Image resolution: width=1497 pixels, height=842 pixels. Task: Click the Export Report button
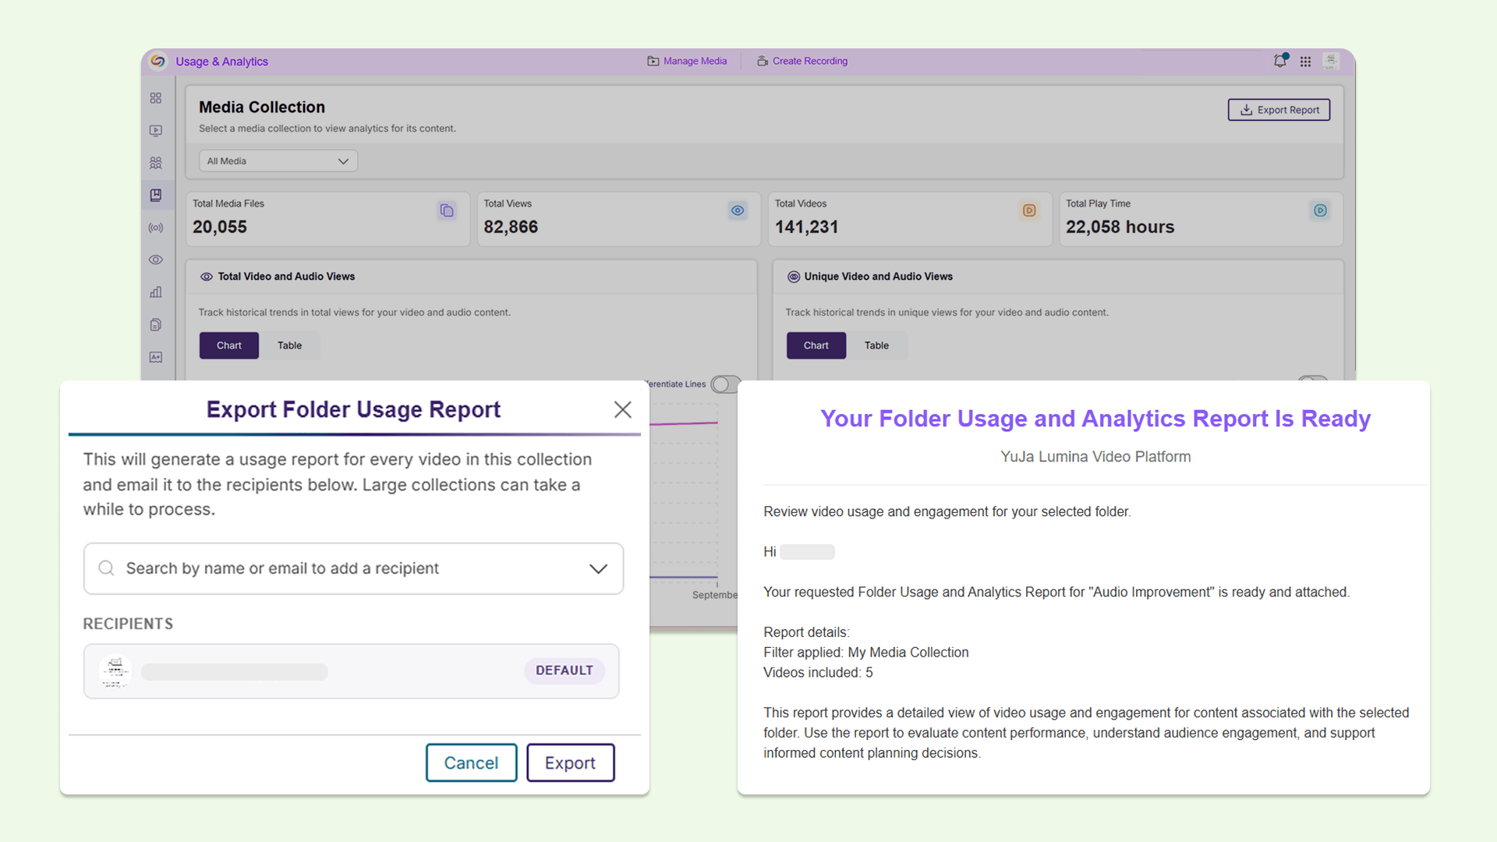[x=1279, y=110]
